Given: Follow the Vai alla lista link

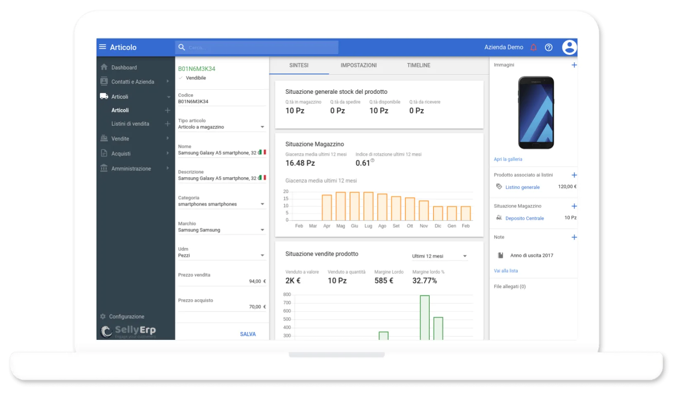Looking at the screenshot, I should click(506, 270).
